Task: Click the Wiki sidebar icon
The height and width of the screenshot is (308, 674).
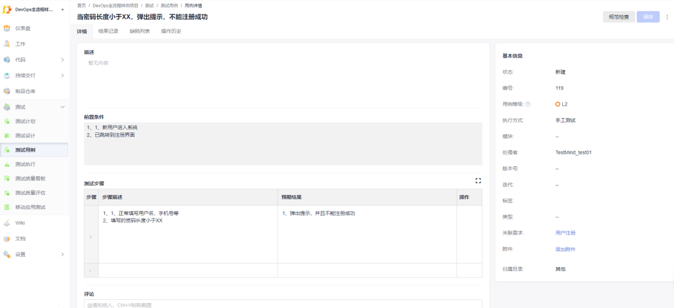Action: pos(7,223)
